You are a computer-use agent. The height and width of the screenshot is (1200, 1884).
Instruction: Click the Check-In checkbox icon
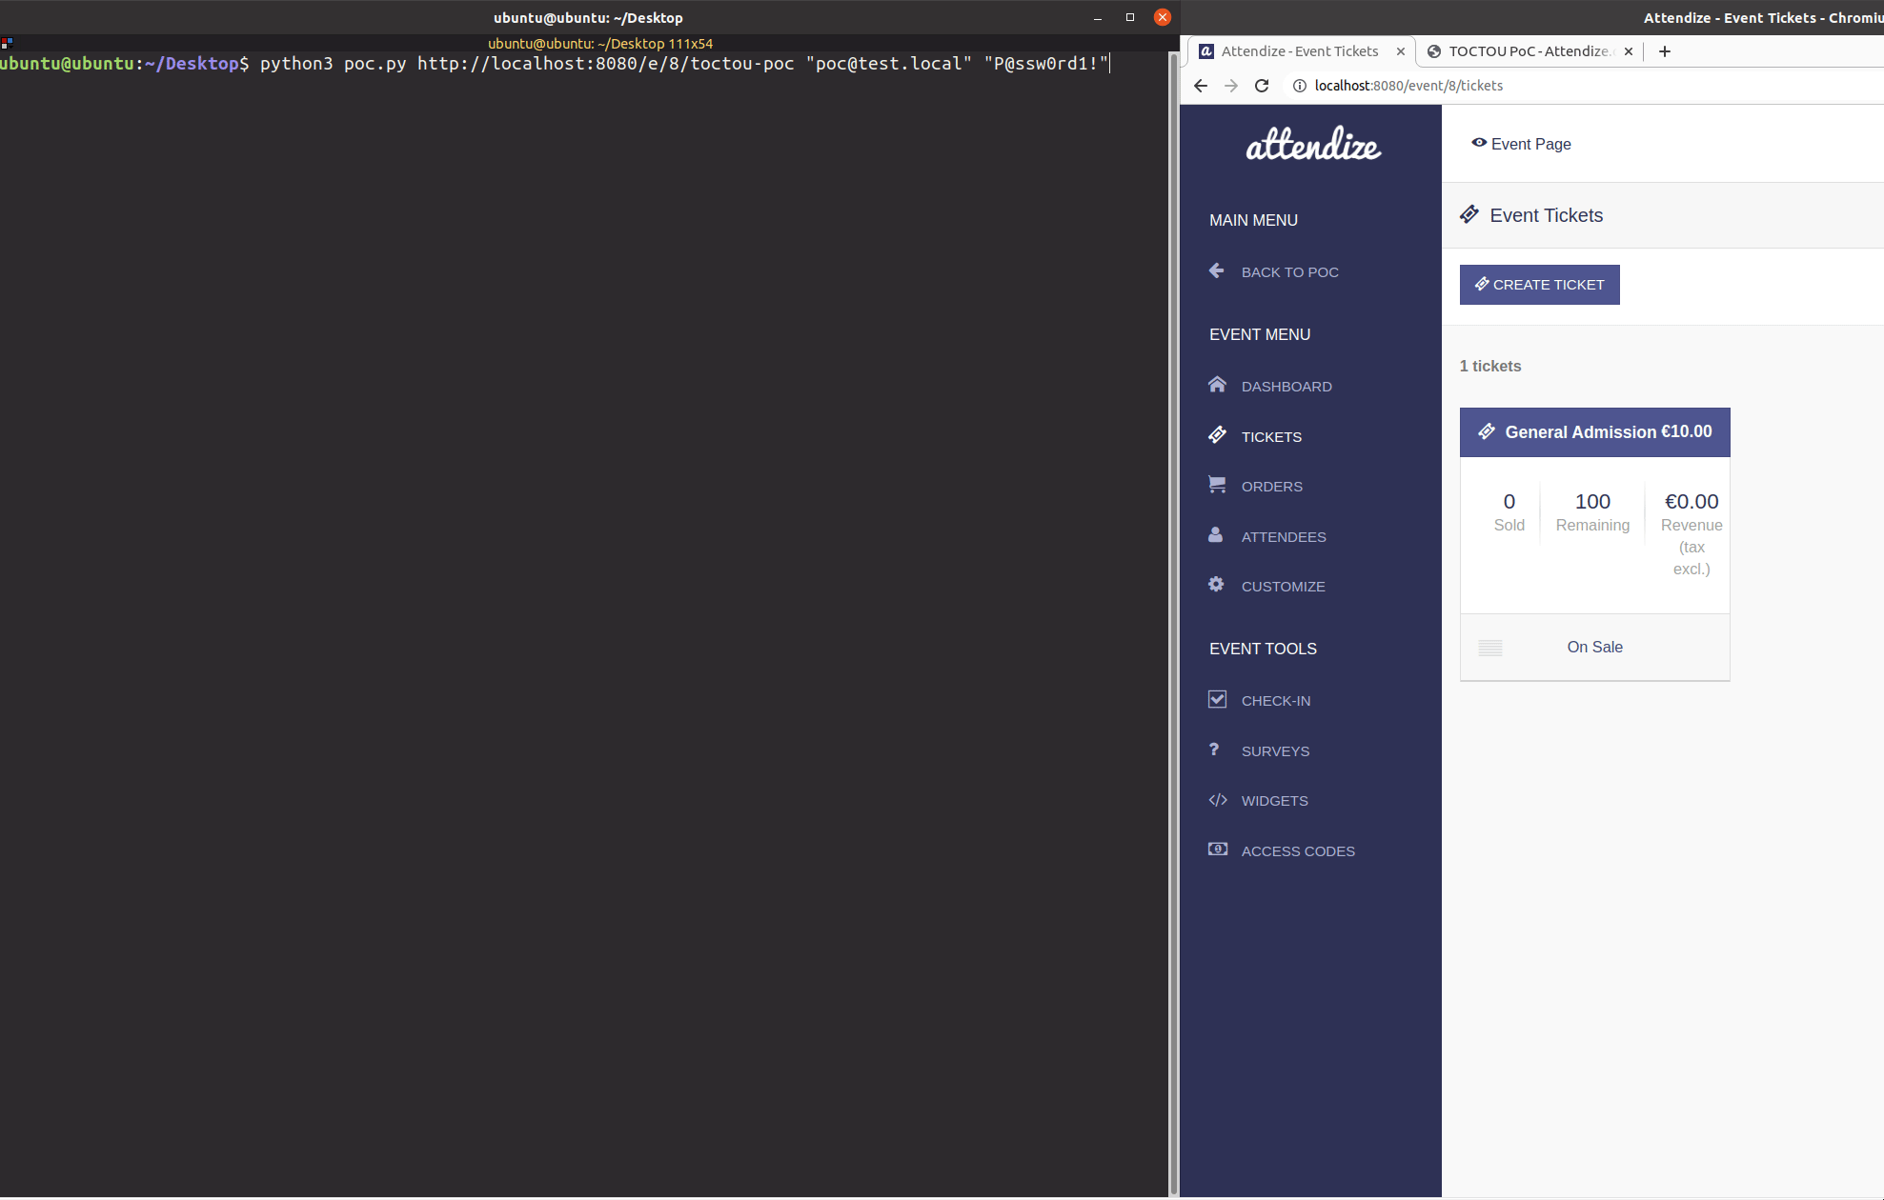point(1217,699)
